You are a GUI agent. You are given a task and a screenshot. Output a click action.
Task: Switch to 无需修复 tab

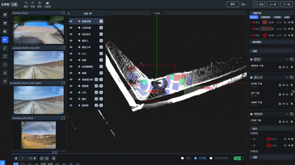pos(265,17)
